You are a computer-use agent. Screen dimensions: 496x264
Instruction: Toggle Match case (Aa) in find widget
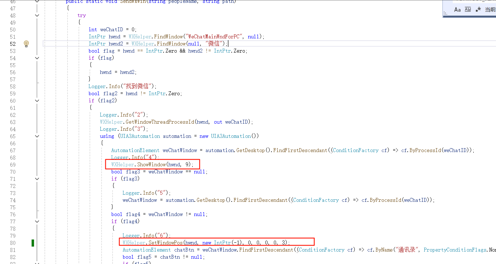(x=457, y=10)
